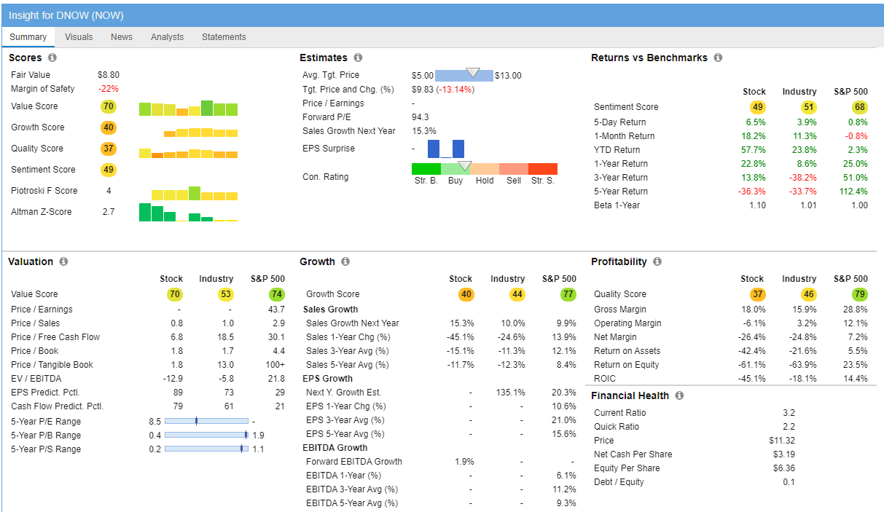The height and width of the screenshot is (512, 884).
Task: Click the Sell rating color segment
Action: [x=514, y=169]
